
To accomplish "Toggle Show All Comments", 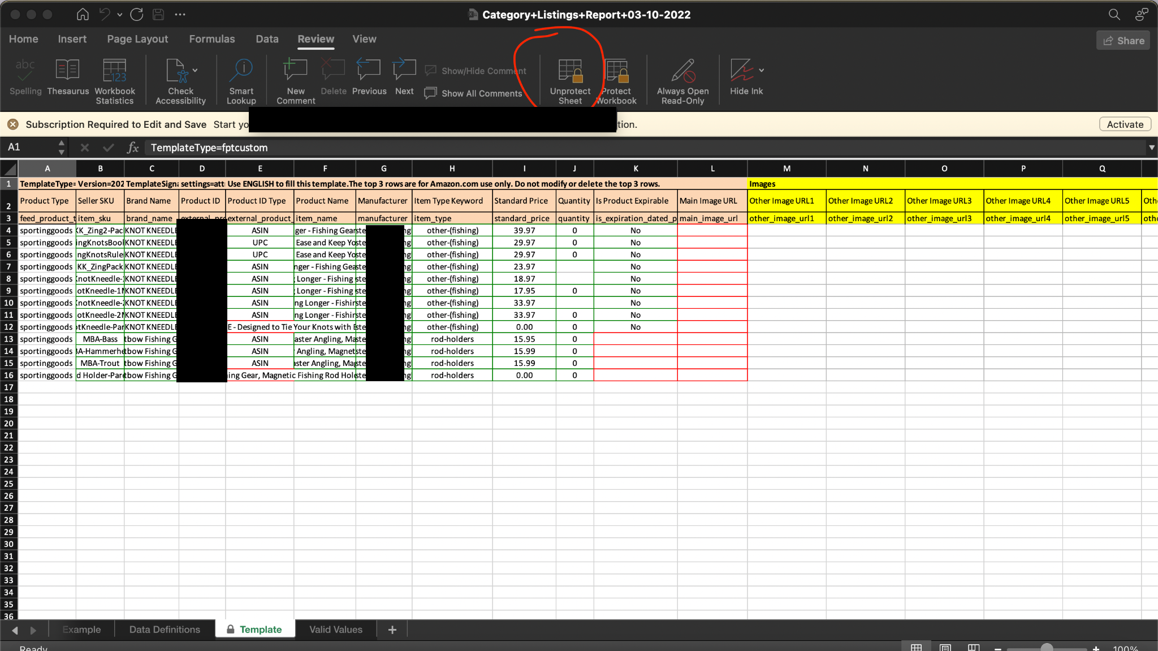I will coord(474,93).
